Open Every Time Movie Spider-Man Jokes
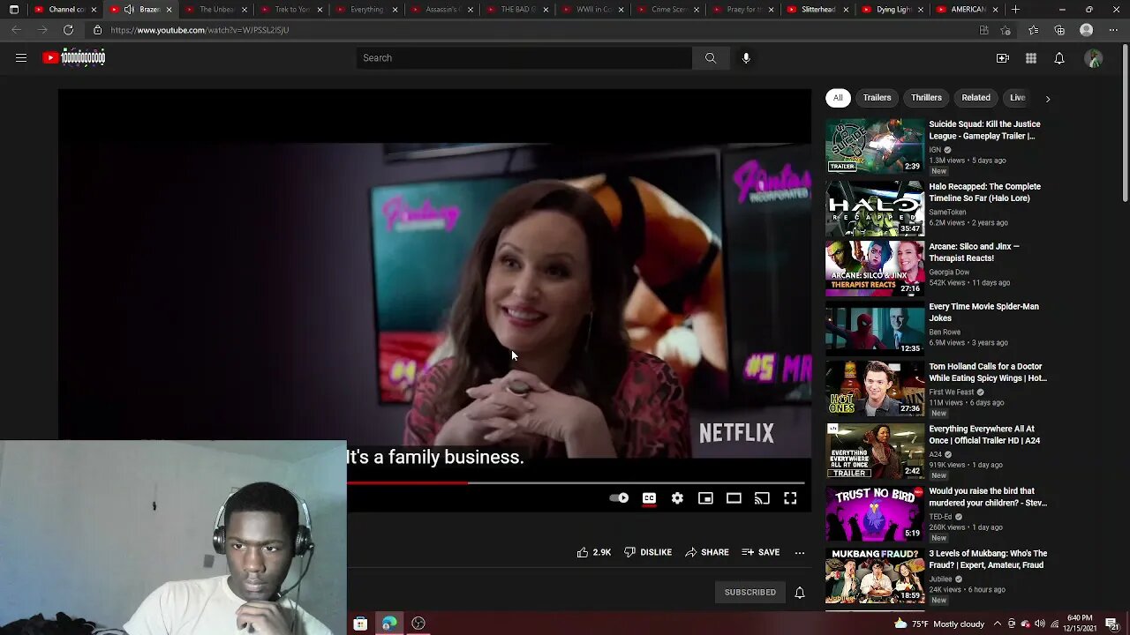The width and height of the screenshot is (1130, 635). 983,312
